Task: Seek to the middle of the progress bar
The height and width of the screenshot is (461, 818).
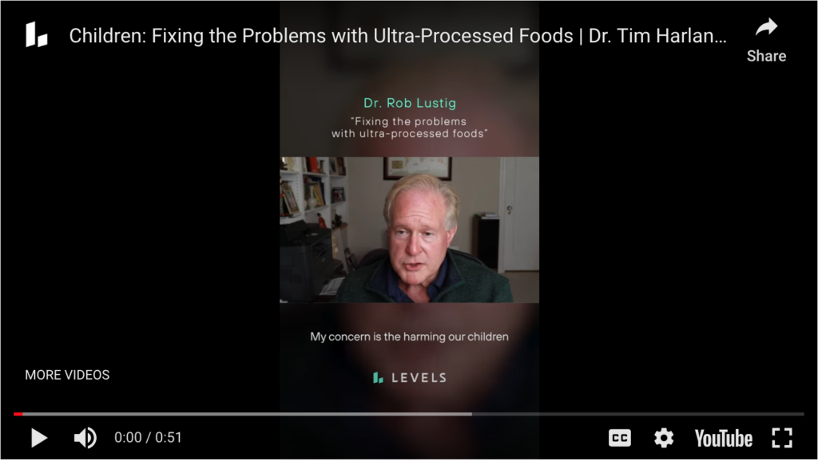Action: [409, 414]
